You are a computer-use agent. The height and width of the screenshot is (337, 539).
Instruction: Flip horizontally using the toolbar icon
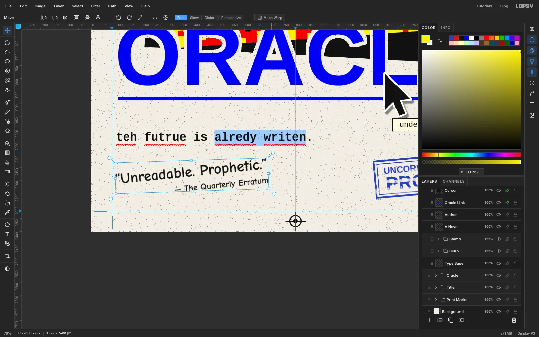(x=155, y=18)
